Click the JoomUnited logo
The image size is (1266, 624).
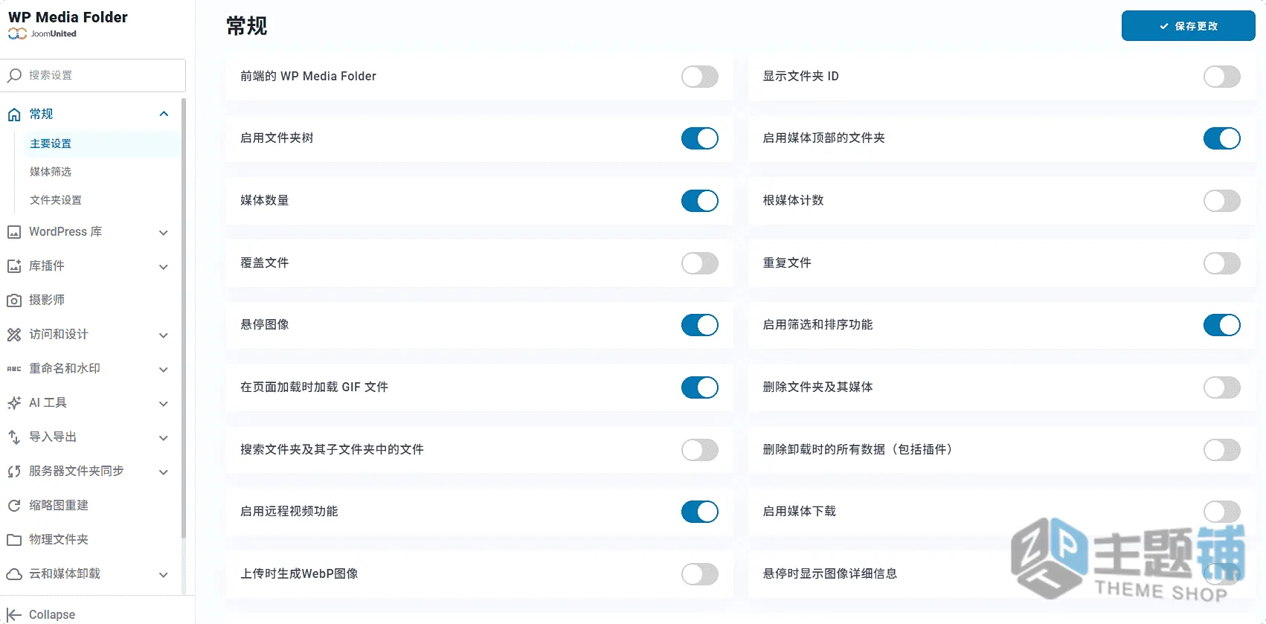point(42,33)
